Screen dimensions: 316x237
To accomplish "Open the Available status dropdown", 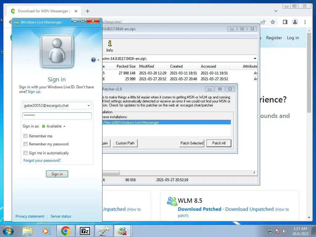I will point(54,126).
